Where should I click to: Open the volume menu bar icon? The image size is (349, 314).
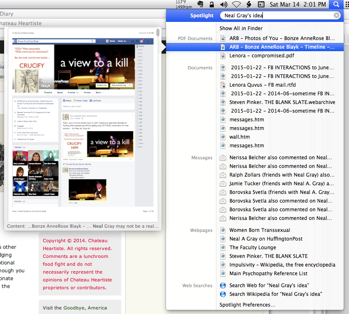click(223, 5)
